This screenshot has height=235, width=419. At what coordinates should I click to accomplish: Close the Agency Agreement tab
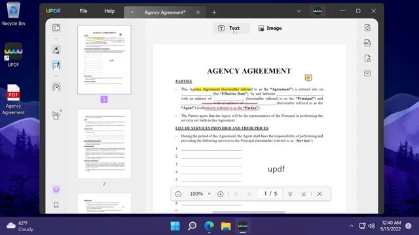[x=198, y=12]
